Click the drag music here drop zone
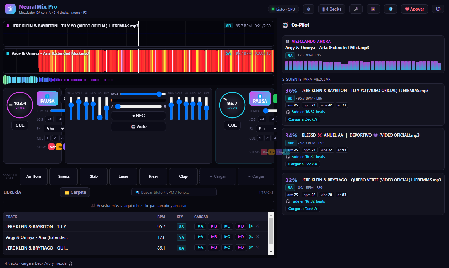449x268 pixels. point(139,206)
